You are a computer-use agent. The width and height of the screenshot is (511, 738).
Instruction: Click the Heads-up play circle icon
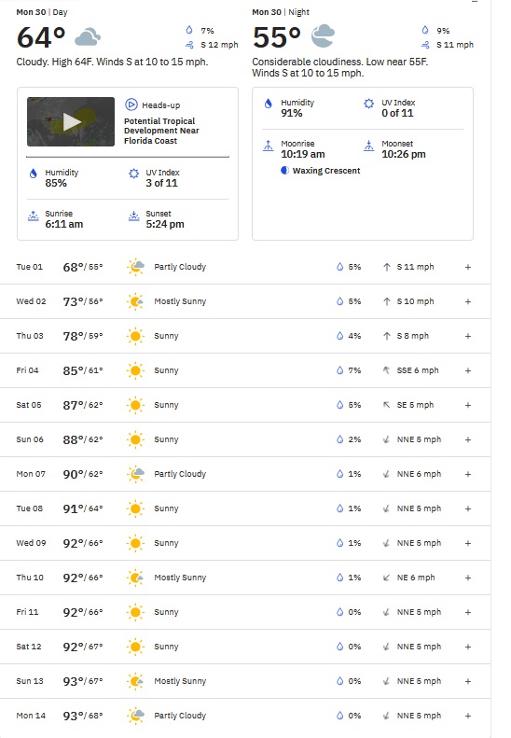131,104
